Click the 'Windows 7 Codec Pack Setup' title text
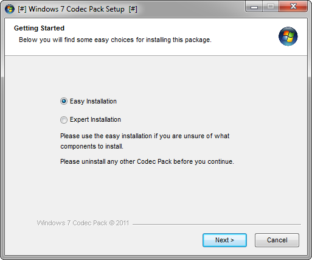Viewport: 312px width, 260px height. coord(77,9)
